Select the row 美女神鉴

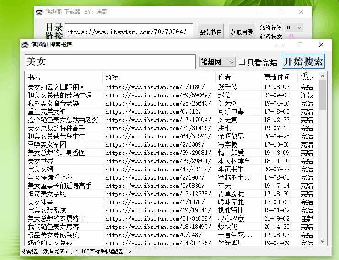pos(172,202)
